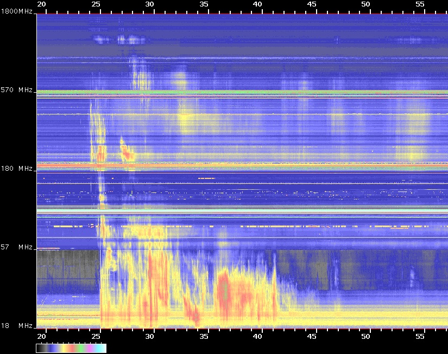Viewport: 448px width, 354px height.
Task: Click the bottom time axis label 30
Action: [150, 336]
